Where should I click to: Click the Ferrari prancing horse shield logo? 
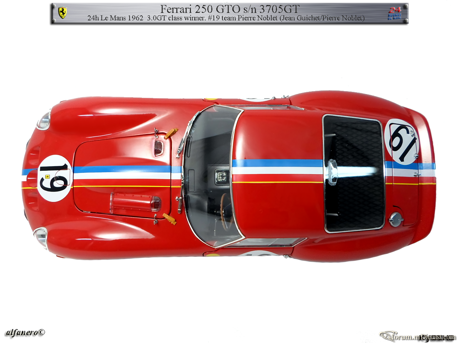pyautogui.click(x=62, y=13)
